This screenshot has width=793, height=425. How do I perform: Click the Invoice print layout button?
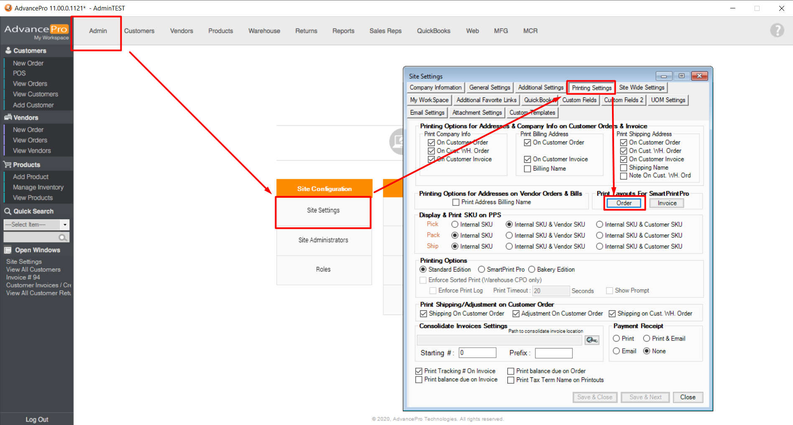click(x=667, y=203)
